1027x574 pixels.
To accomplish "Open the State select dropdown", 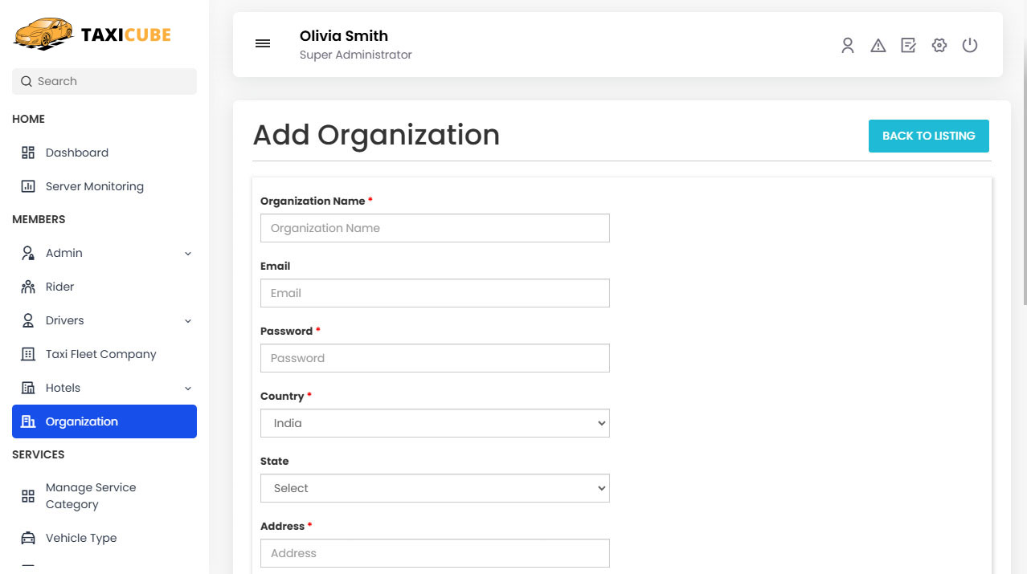I will (x=434, y=488).
